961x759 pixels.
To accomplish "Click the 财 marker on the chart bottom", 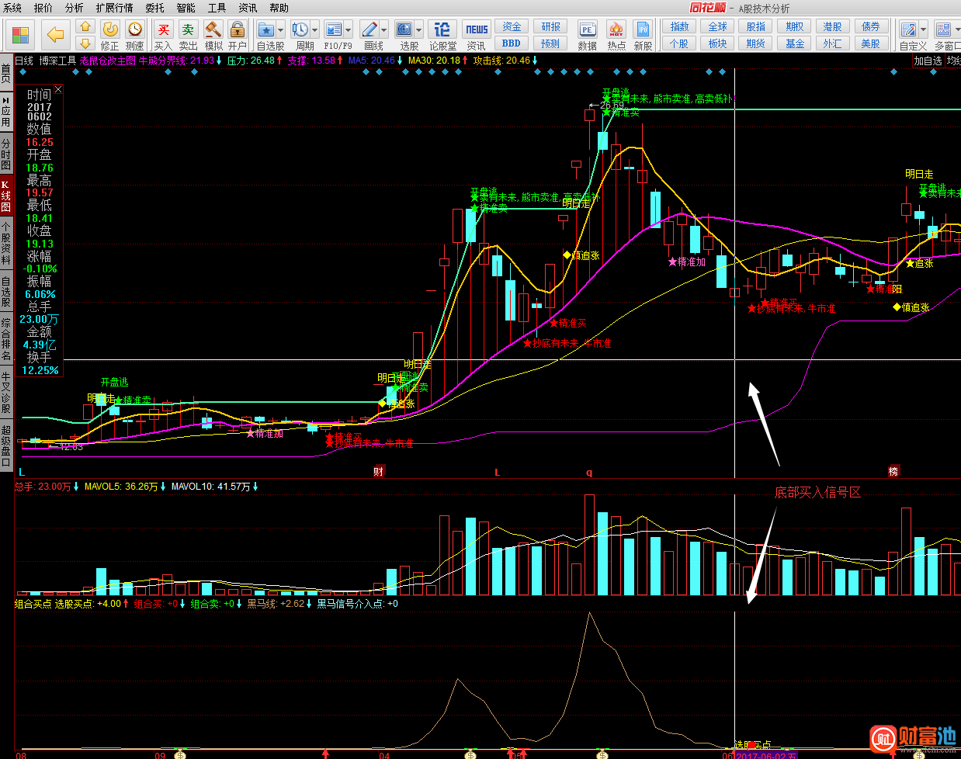I will click(378, 472).
